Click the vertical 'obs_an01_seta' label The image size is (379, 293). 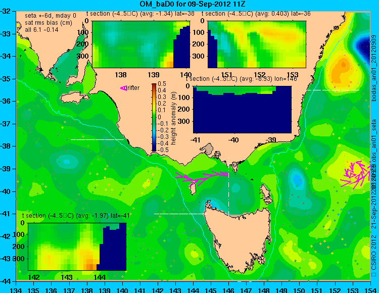374,140
